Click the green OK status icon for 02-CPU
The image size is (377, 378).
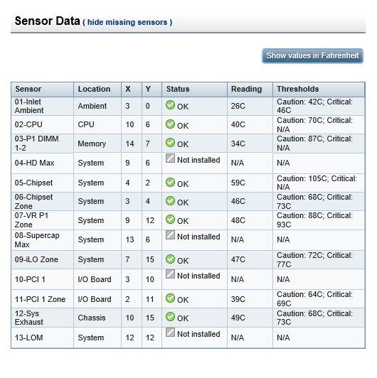[170, 124]
